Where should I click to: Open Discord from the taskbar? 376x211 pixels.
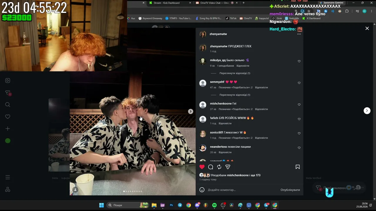click(x=197, y=205)
